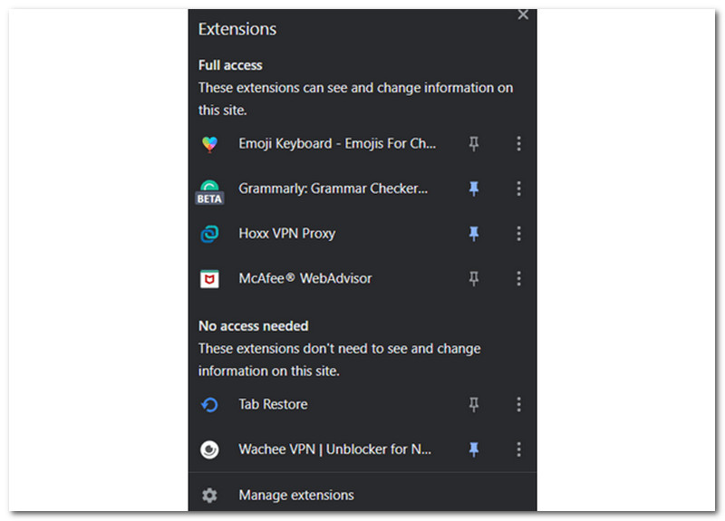725x521 pixels.
Task: Click the Wachee VPN extension icon
Action: (209, 449)
